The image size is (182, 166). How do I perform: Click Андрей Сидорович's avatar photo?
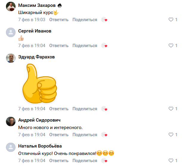point(11,121)
